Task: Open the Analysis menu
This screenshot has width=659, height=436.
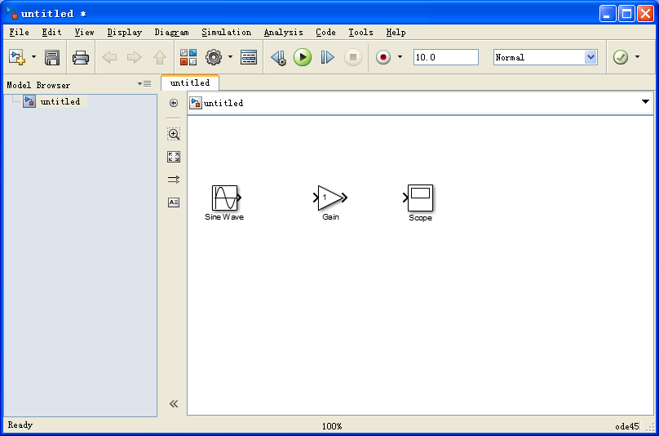Action: [283, 33]
